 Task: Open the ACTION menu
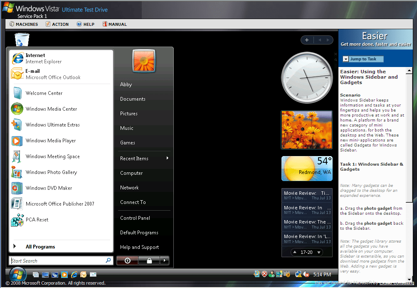pos(57,24)
